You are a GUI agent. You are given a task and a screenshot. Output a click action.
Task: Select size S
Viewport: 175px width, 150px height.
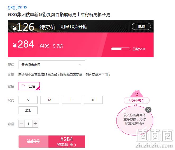(28, 100)
